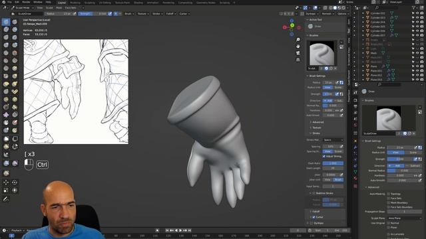Open the Stroke header dropdown
The width and height of the screenshot is (426, 239).
click(157, 13)
